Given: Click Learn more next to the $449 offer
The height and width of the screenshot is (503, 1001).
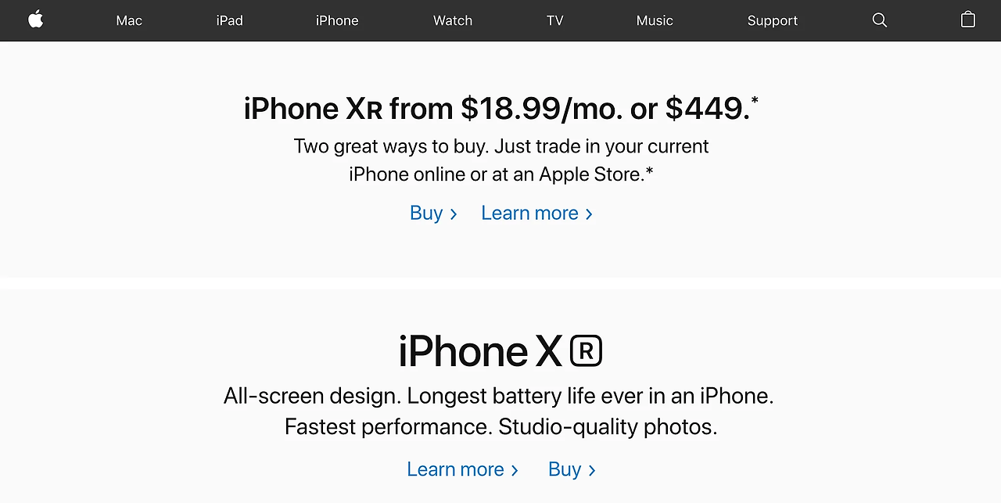Looking at the screenshot, I should coord(529,213).
